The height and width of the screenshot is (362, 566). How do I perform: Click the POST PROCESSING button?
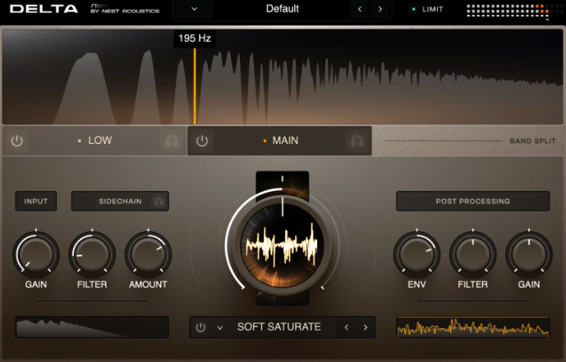tap(472, 201)
